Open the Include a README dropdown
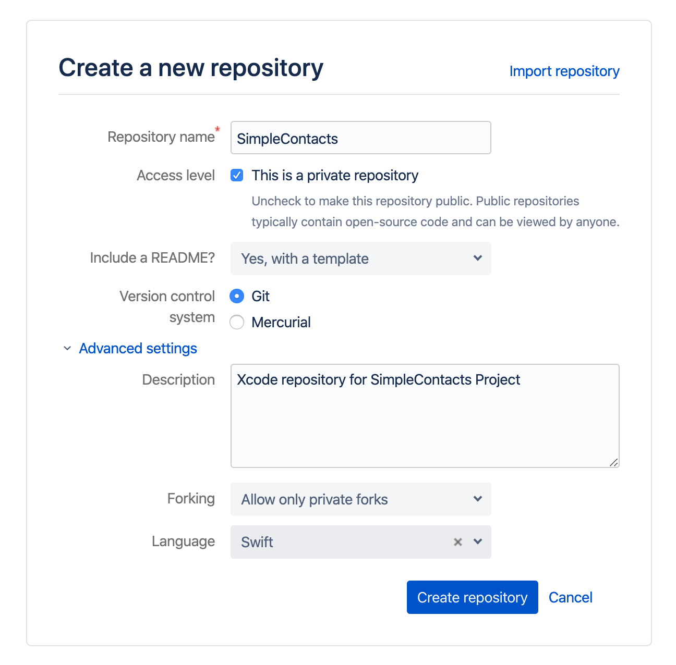The width and height of the screenshot is (676, 665). pyautogui.click(x=360, y=258)
